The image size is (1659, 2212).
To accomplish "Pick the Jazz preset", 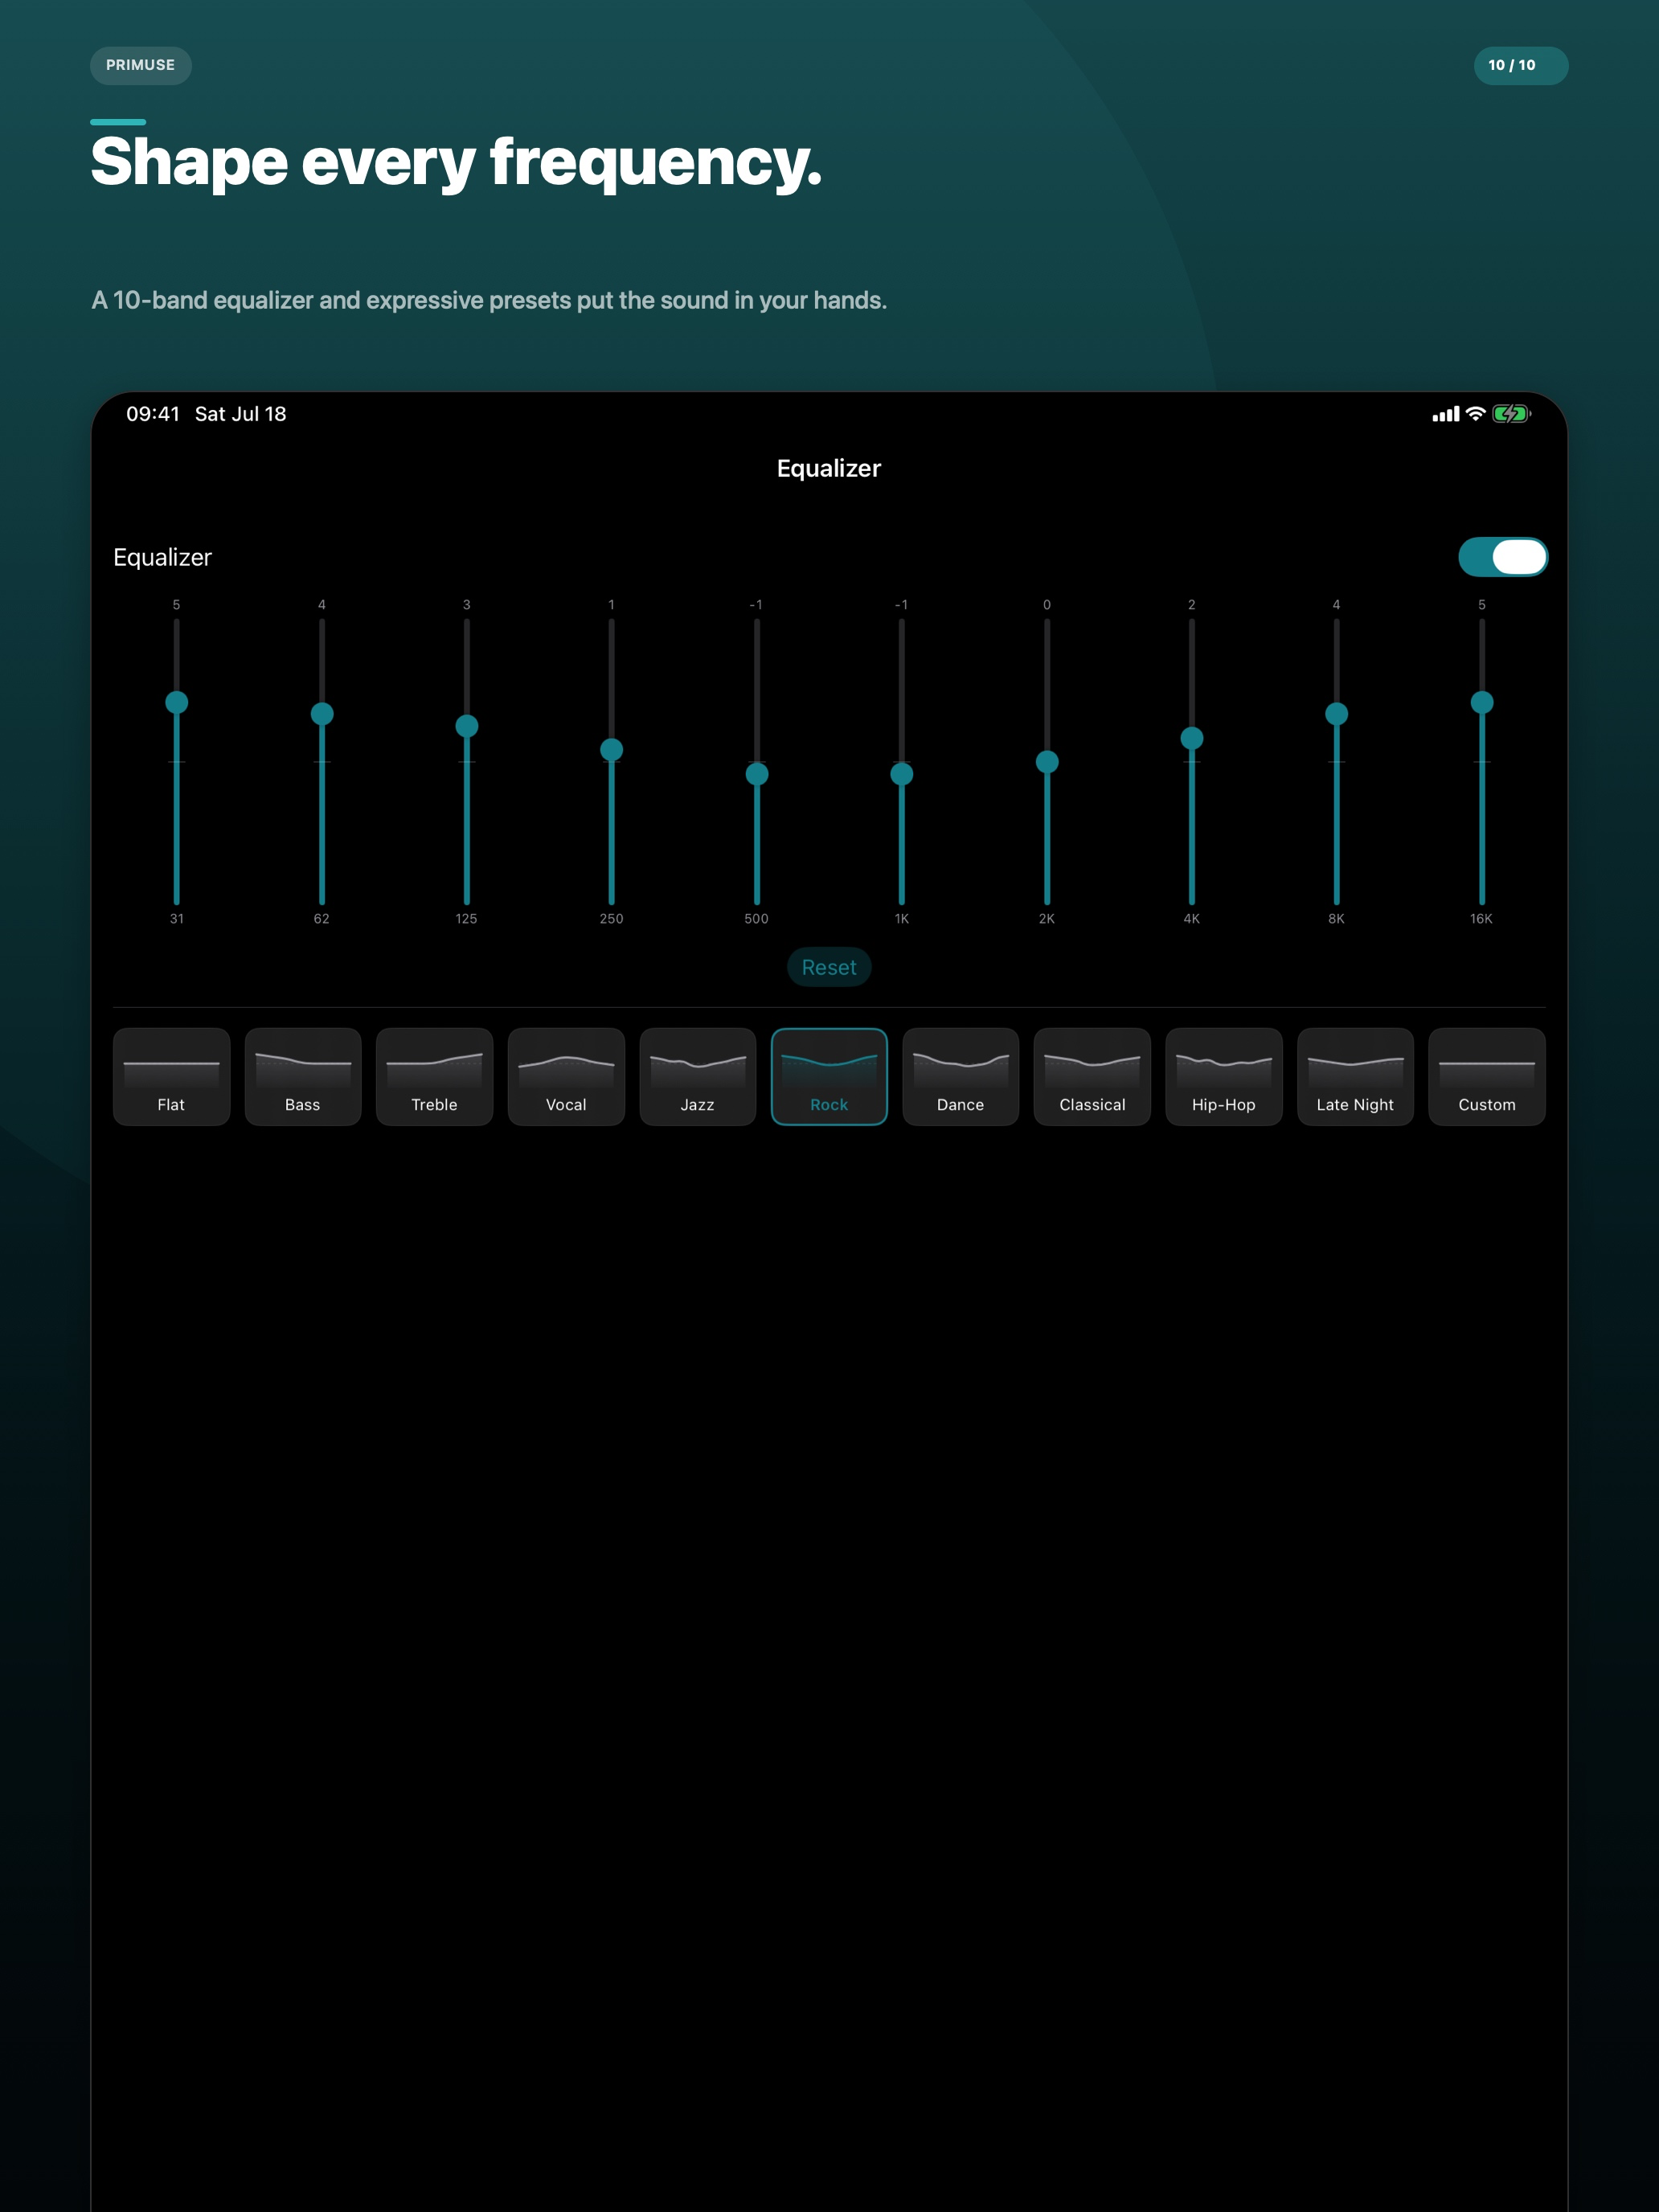I will [698, 1076].
